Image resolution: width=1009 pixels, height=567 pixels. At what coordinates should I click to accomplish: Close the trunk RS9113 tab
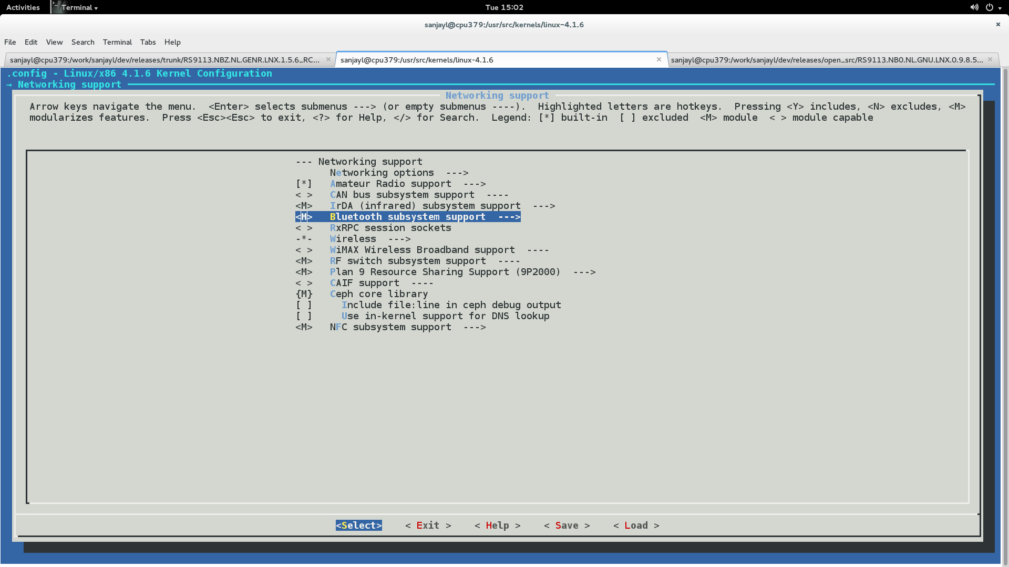click(328, 59)
